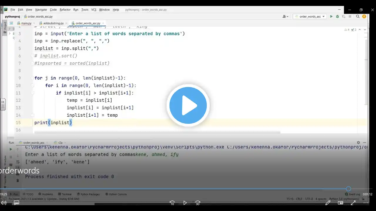The height and width of the screenshot is (211, 376).
Task: Click the pythonproj breadcrumb
Action: click(x=12, y=17)
